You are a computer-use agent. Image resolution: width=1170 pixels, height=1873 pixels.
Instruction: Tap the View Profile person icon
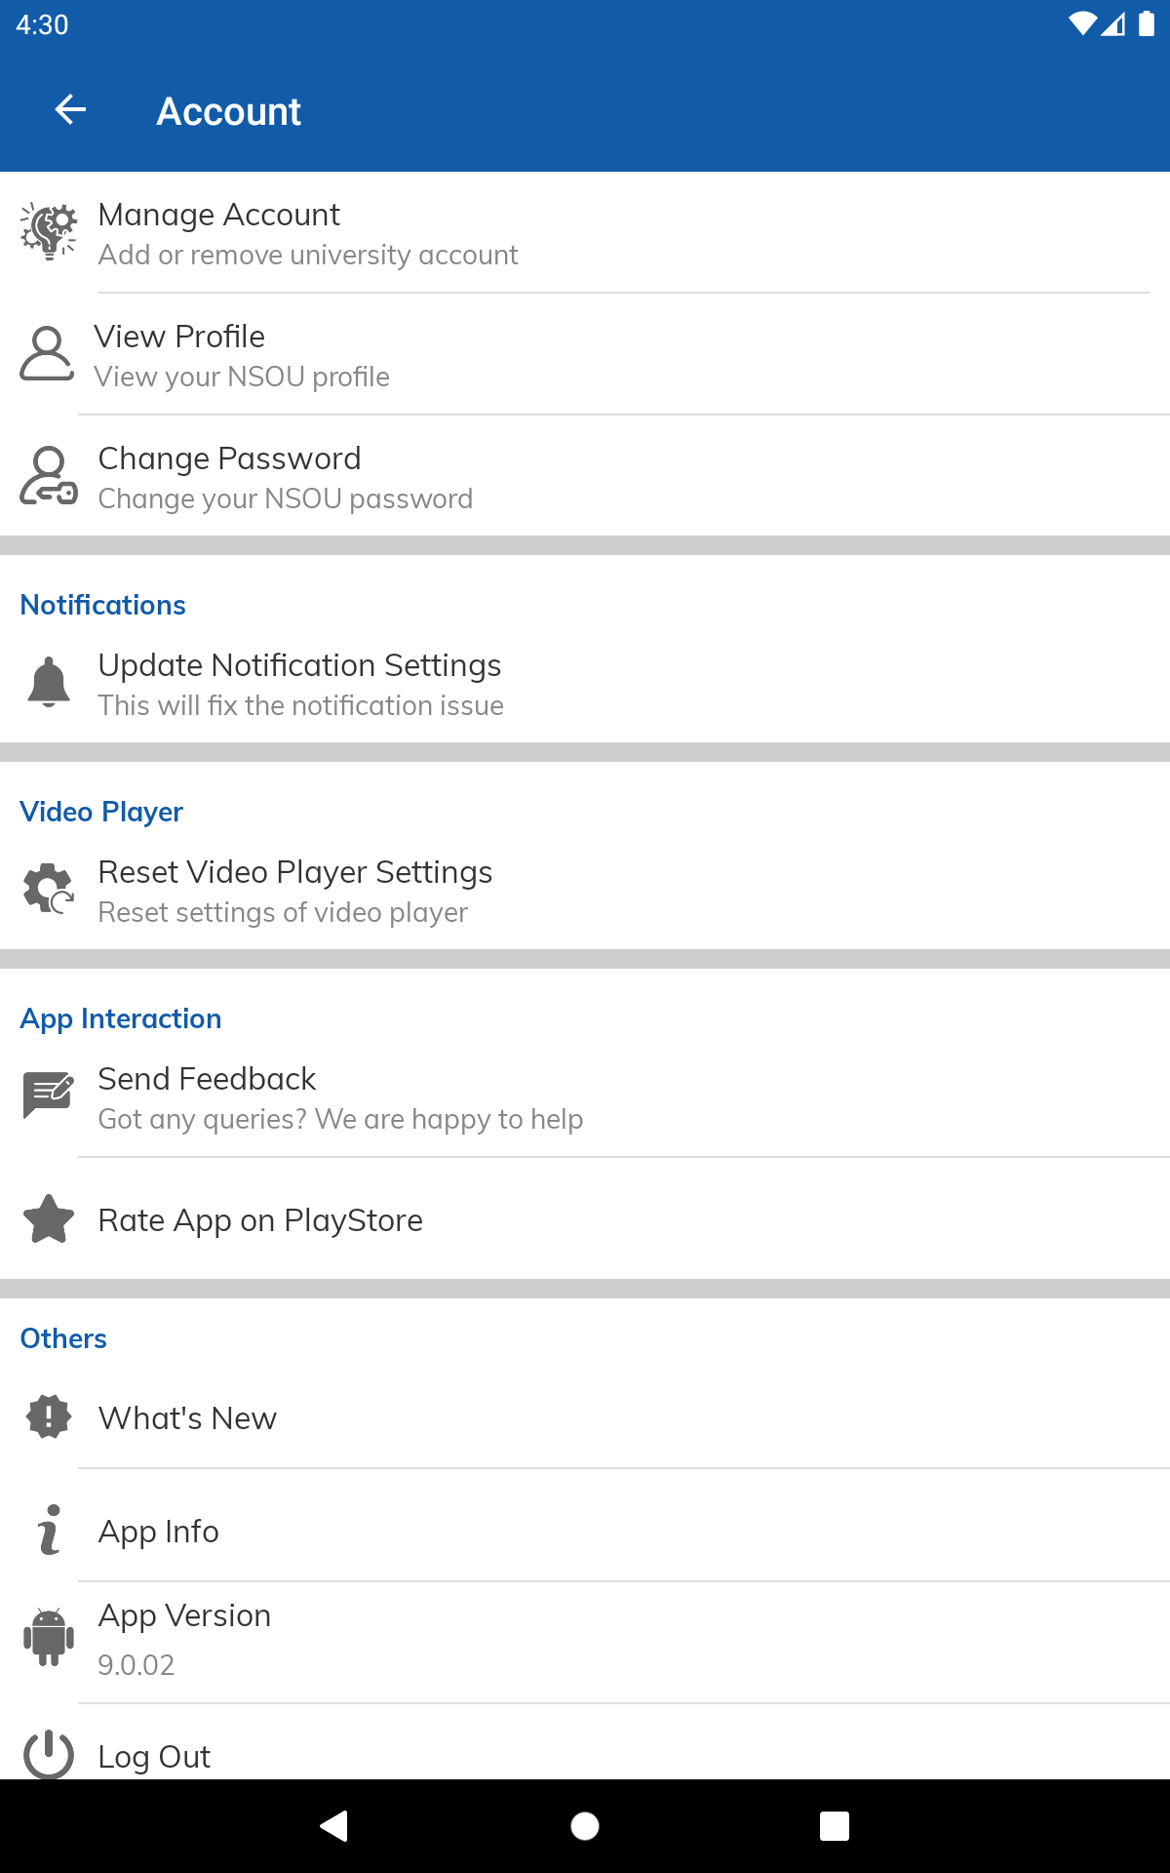click(47, 354)
